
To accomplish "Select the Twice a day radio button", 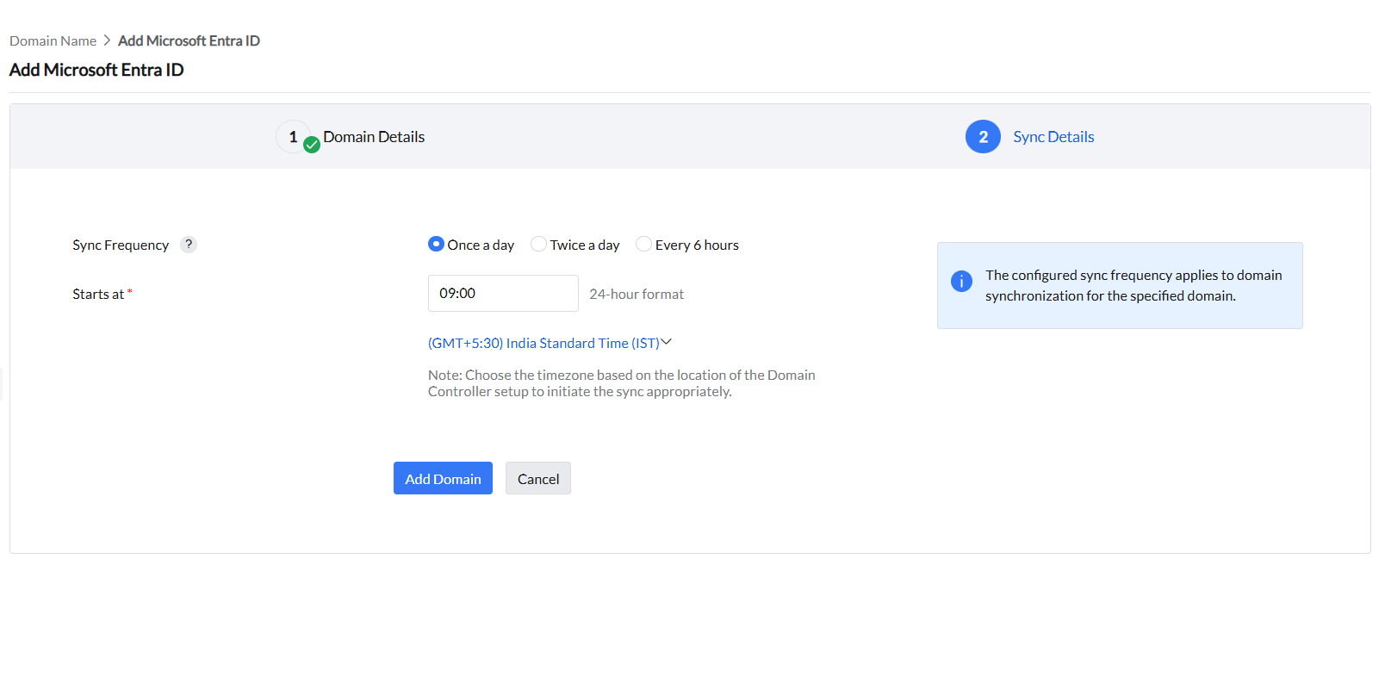I will (538, 245).
